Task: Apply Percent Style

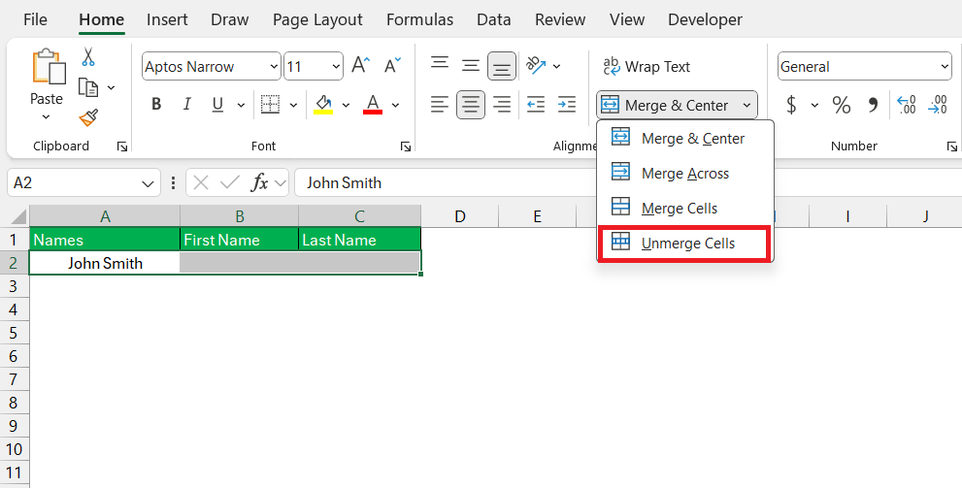Action: coord(841,105)
